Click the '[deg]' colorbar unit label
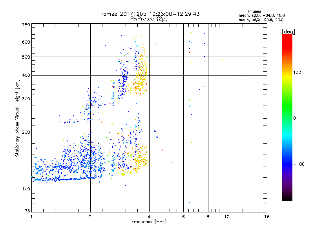The height and width of the screenshot is (236, 314). coord(288,31)
